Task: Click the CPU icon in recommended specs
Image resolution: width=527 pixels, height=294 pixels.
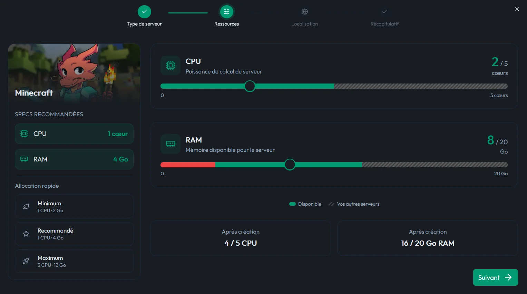Action: pyautogui.click(x=24, y=134)
